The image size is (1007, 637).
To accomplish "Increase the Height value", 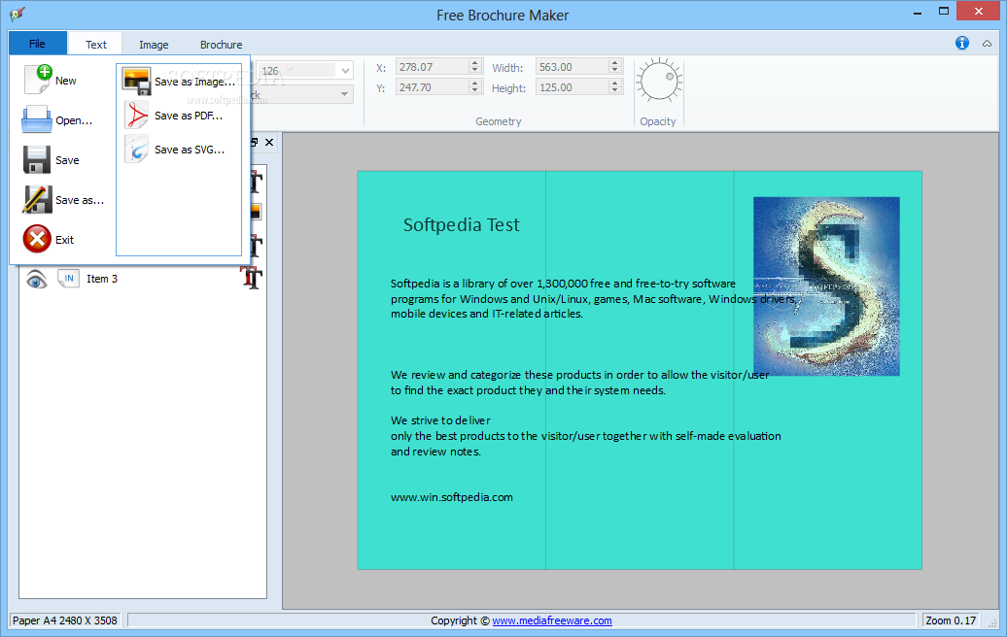I will (614, 84).
